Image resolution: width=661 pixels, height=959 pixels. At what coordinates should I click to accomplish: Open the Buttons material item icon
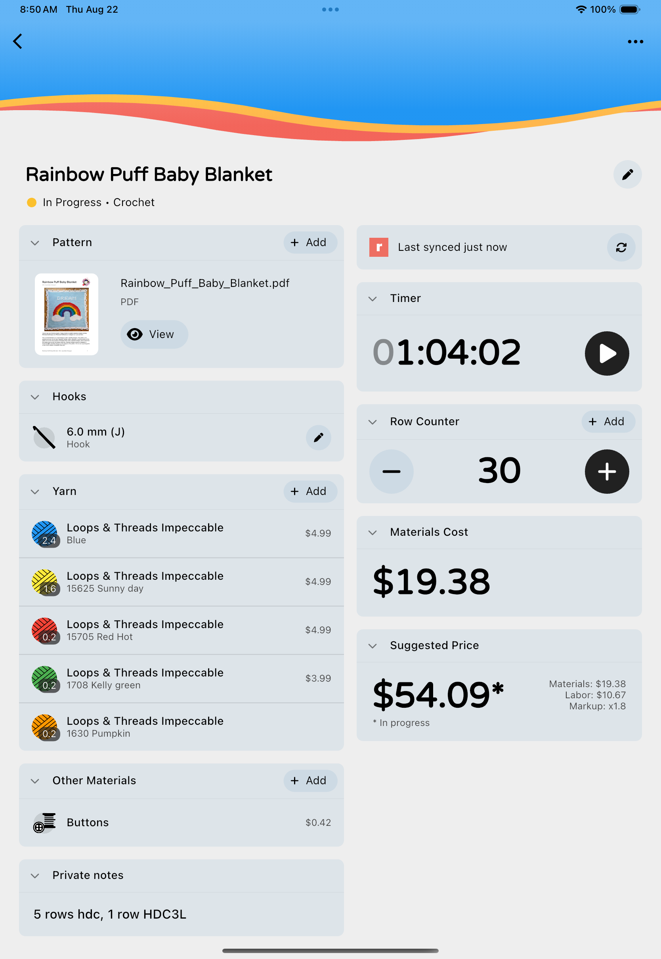tap(44, 822)
